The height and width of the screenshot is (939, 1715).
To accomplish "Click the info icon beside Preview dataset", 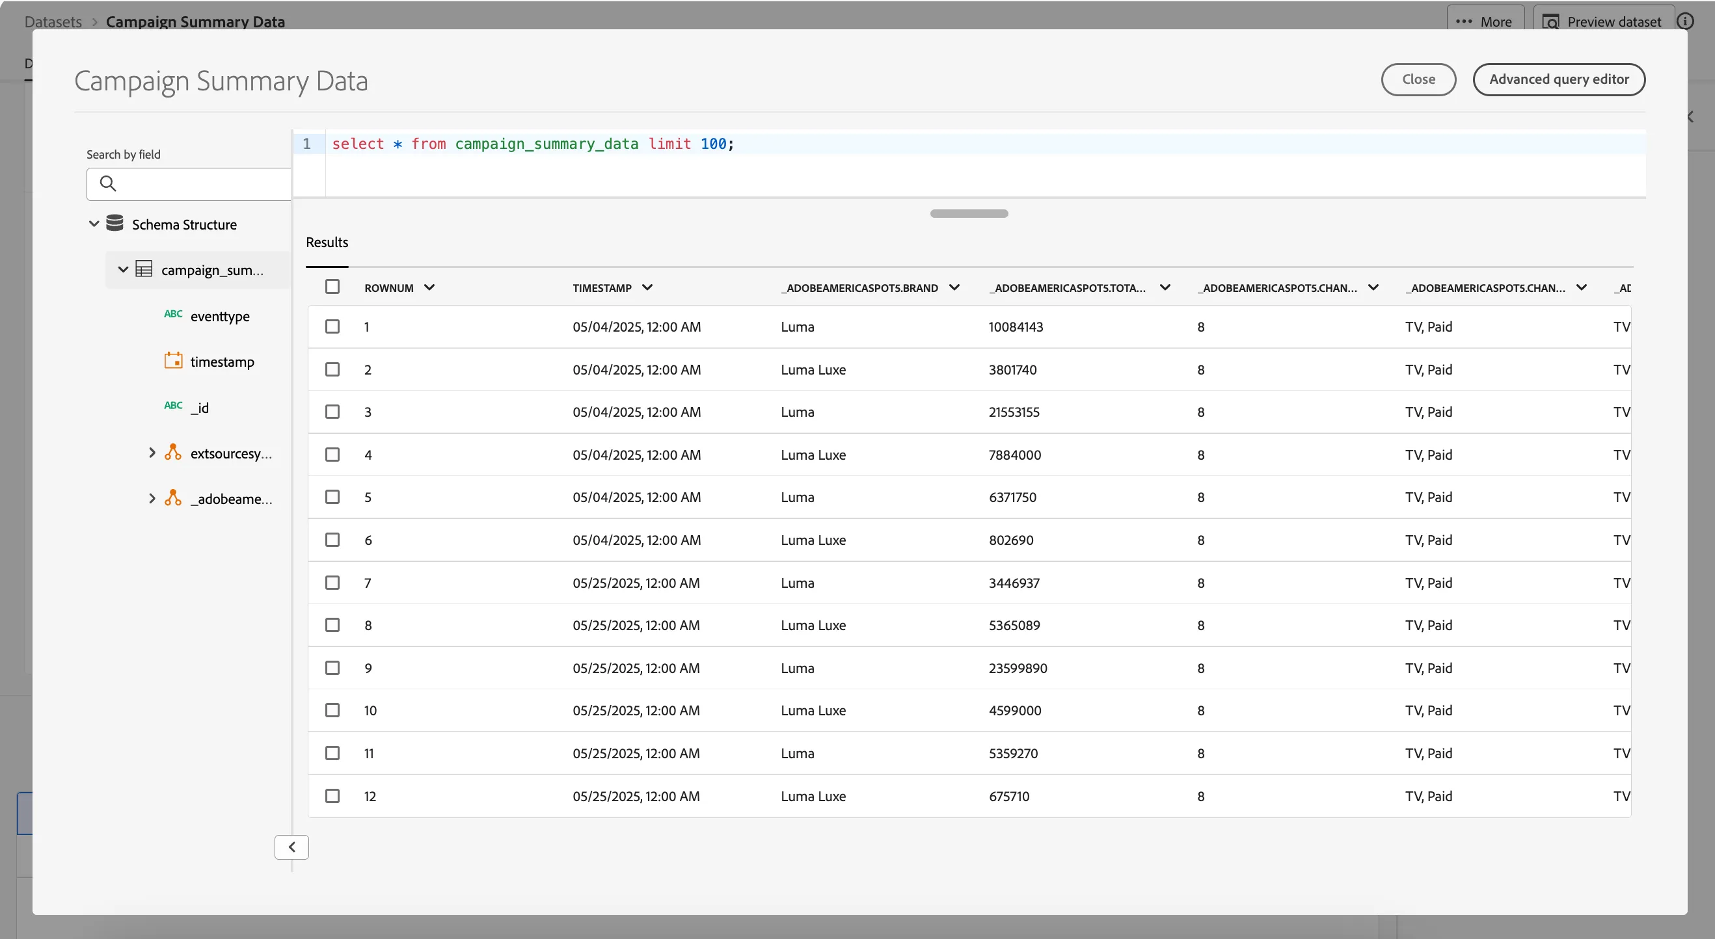I will 1685,21.
